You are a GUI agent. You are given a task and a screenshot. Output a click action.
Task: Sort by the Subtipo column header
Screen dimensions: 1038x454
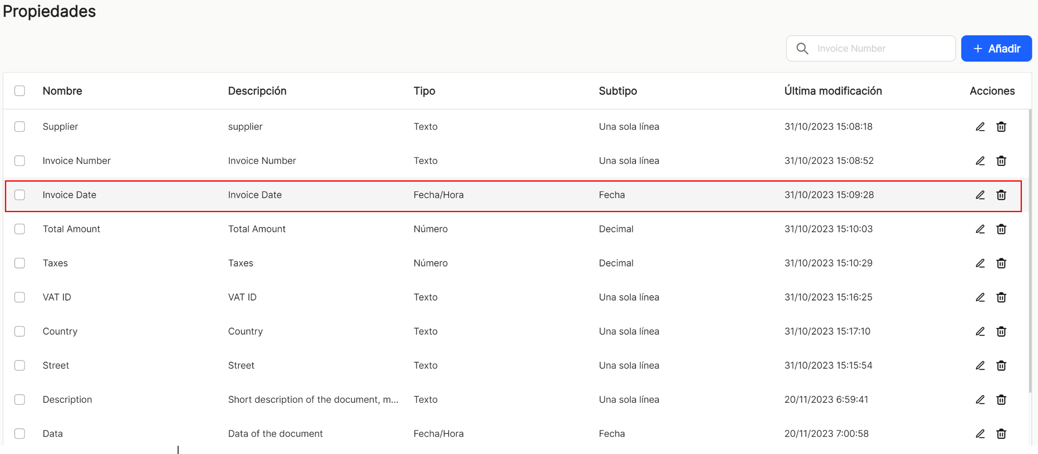(x=618, y=91)
